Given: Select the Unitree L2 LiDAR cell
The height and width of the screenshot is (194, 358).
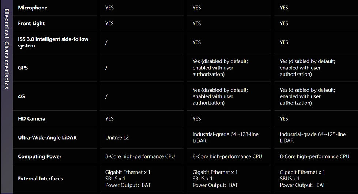Looking at the screenshot, I should coord(117,138).
